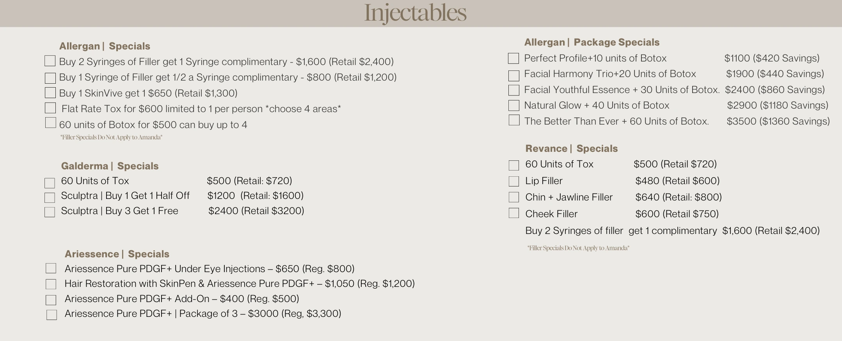Check Perfect Profile+10 units of Botox
The width and height of the screenshot is (842, 341).
(x=513, y=58)
